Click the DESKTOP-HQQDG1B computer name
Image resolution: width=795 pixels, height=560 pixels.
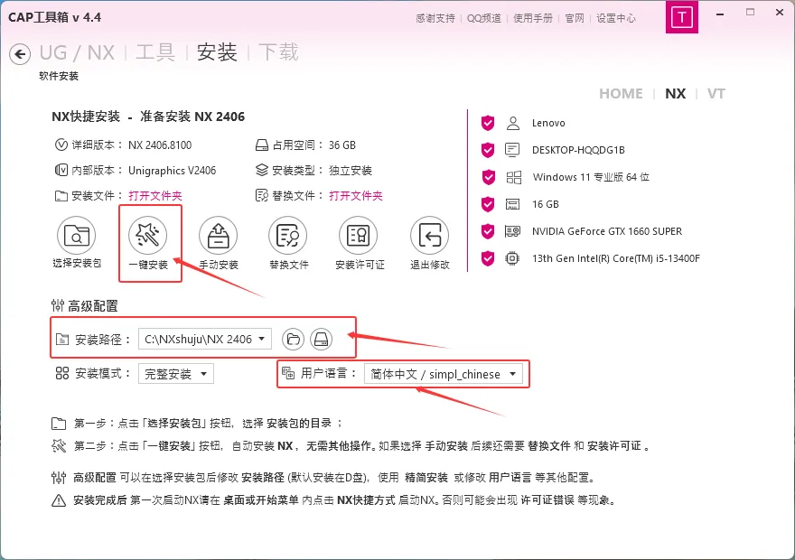(578, 150)
